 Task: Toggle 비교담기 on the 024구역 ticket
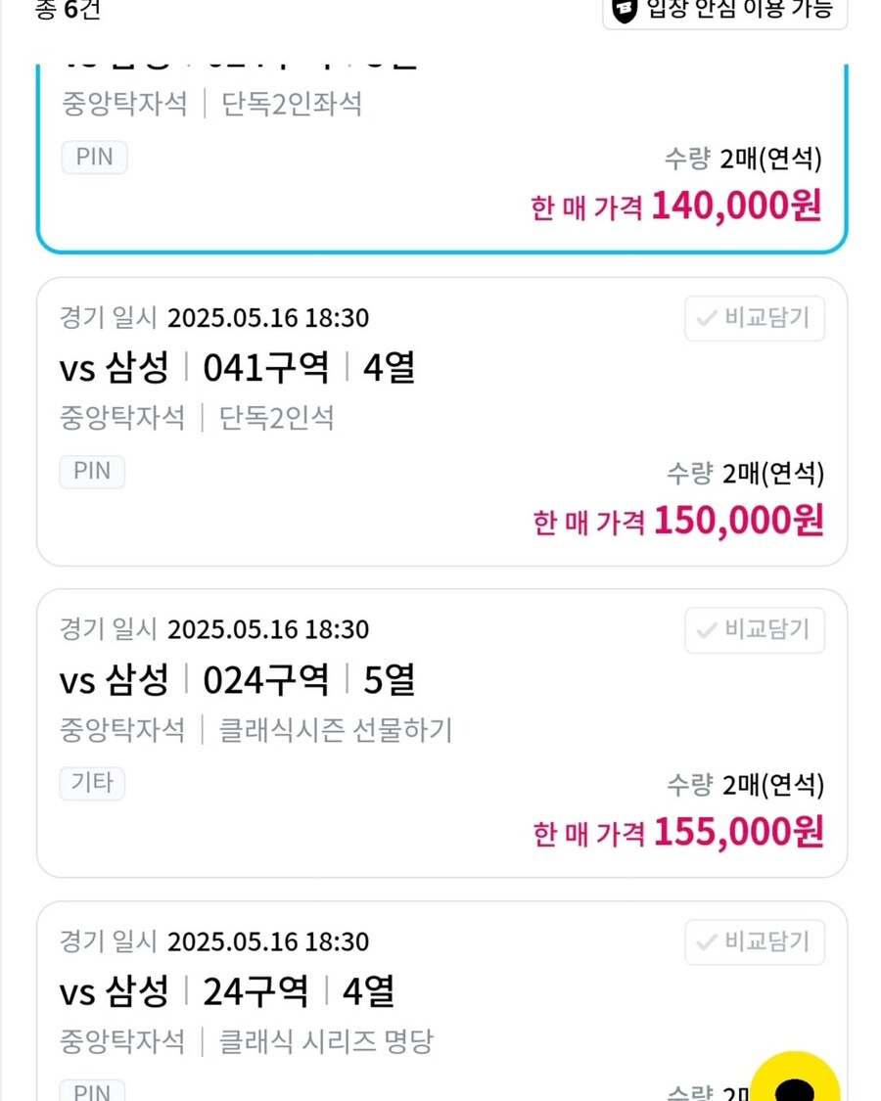pos(755,630)
